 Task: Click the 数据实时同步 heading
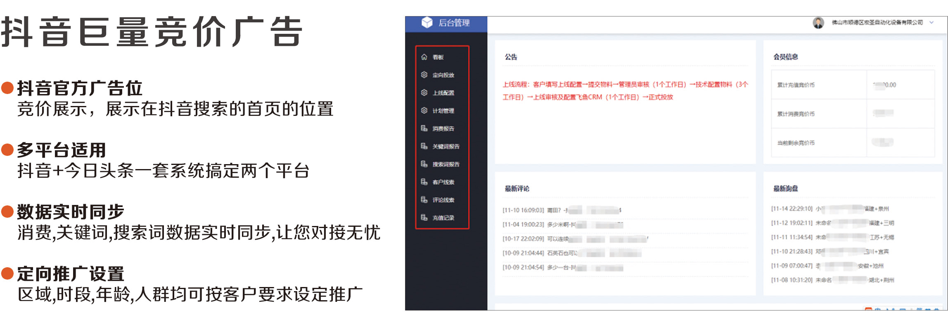(x=71, y=212)
